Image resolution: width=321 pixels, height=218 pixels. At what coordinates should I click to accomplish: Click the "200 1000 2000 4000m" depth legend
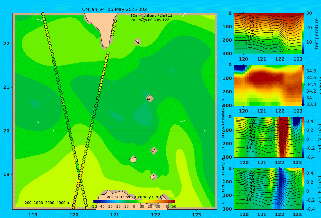(47, 203)
